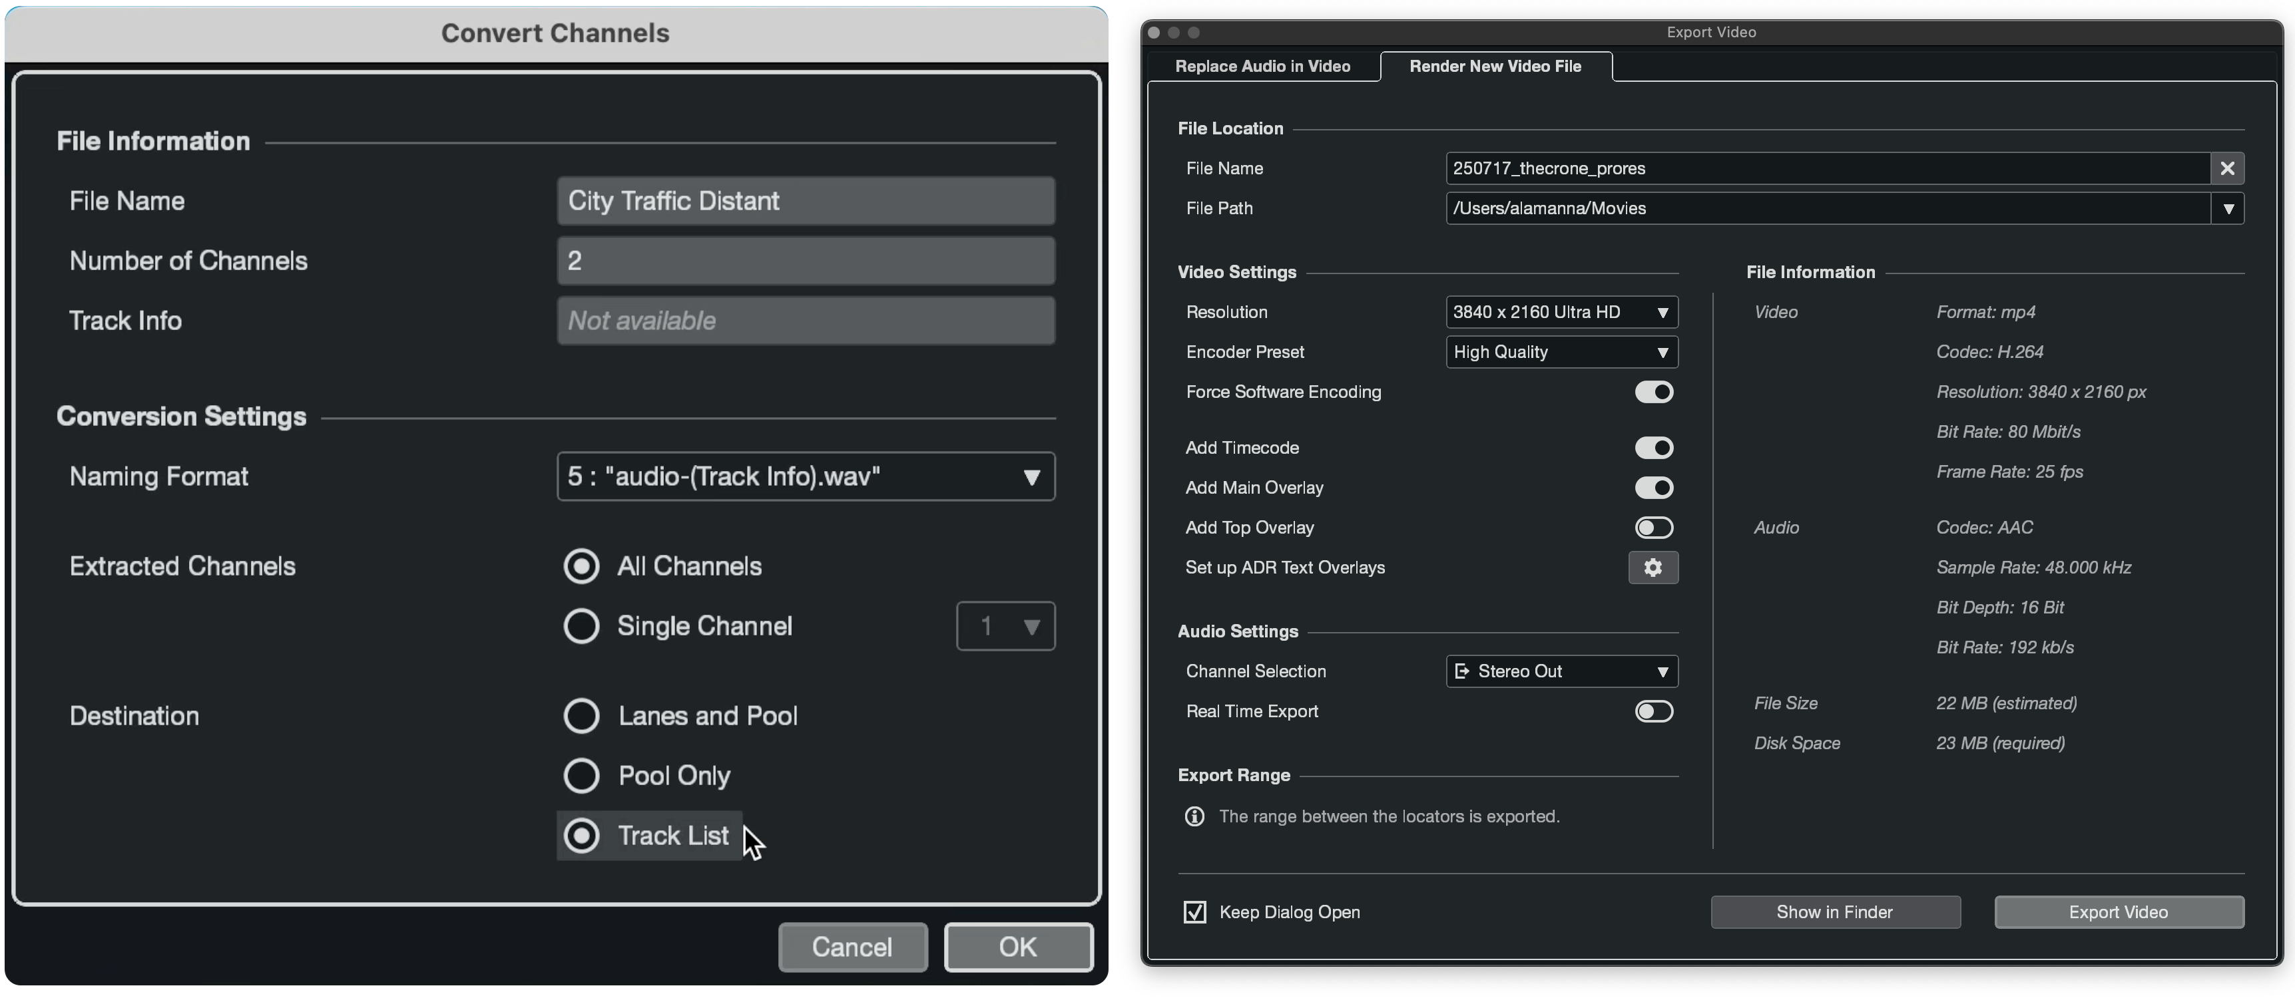Select the Single Channel radio button

coord(582,626)
